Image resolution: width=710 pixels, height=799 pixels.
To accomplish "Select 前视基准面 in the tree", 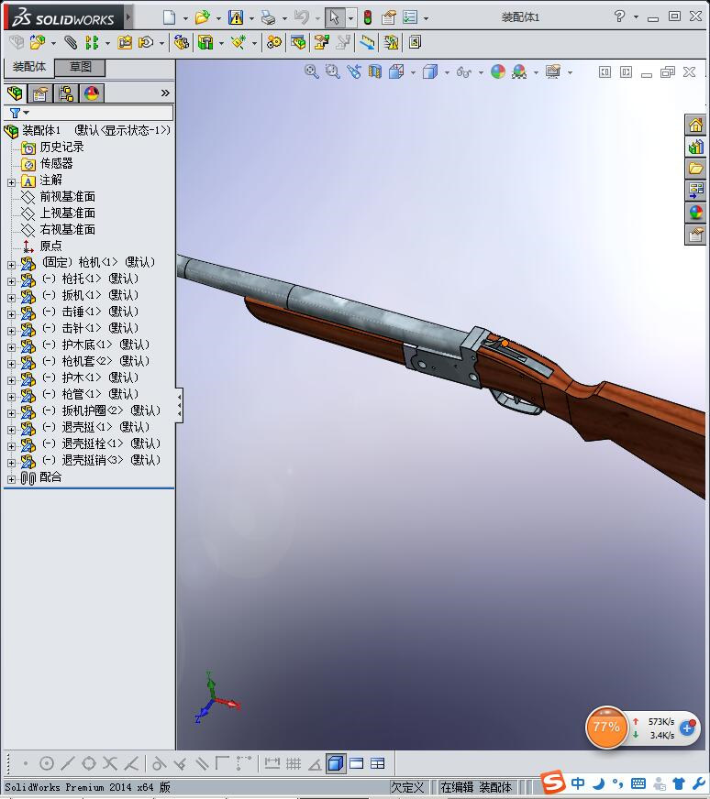I will pos(67,197).
